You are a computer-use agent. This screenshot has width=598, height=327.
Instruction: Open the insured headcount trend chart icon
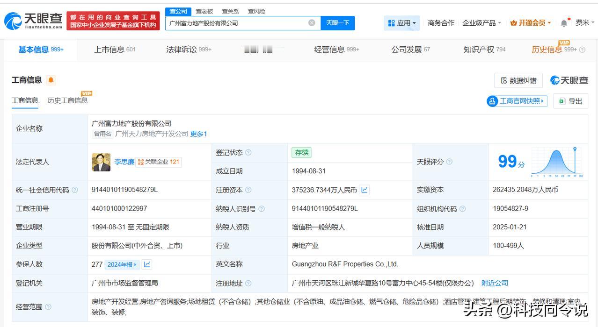coord(147,264)
